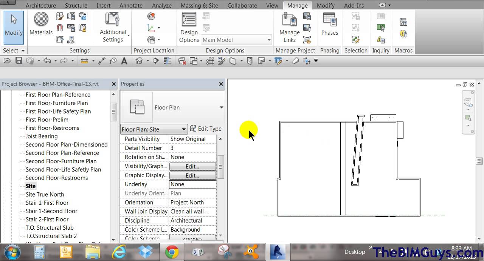Open Floor Plan: Site instance dropdown
Viewport: 484px width, 261px height.
154,129
